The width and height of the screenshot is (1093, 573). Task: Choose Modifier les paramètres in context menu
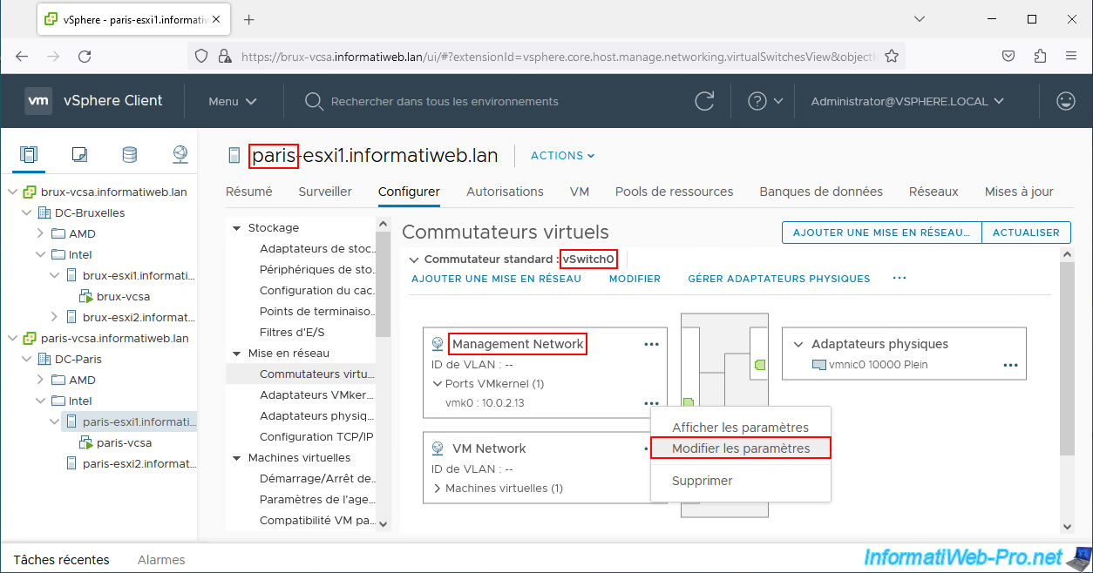point(741,448)
